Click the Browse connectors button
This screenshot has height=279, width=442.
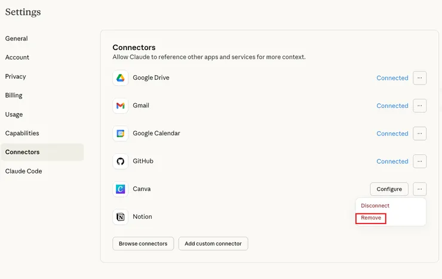point(143,244)
